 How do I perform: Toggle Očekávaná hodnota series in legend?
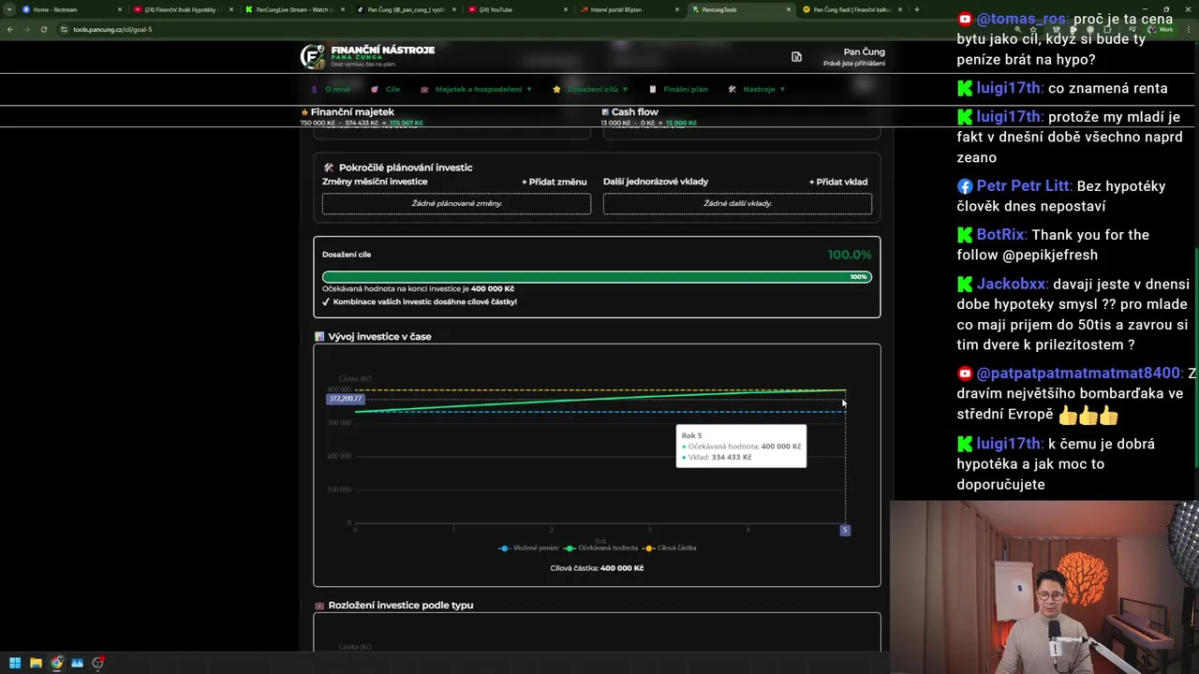601,548
